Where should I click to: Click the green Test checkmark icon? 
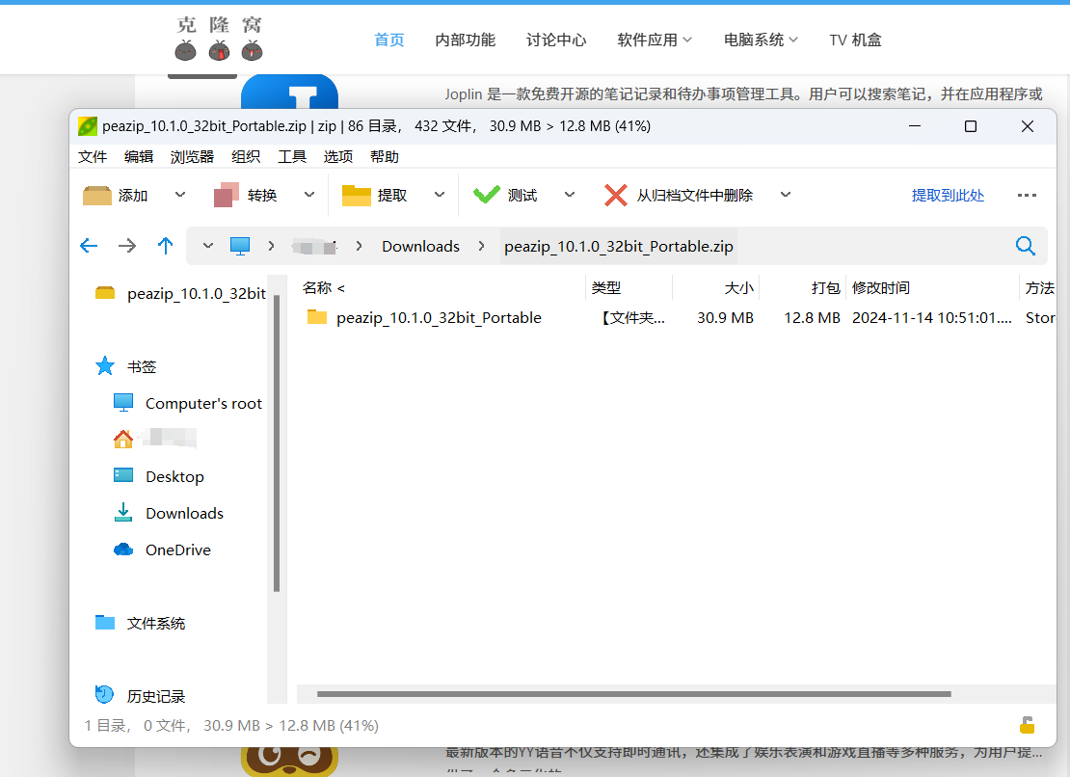click(487, 195)
